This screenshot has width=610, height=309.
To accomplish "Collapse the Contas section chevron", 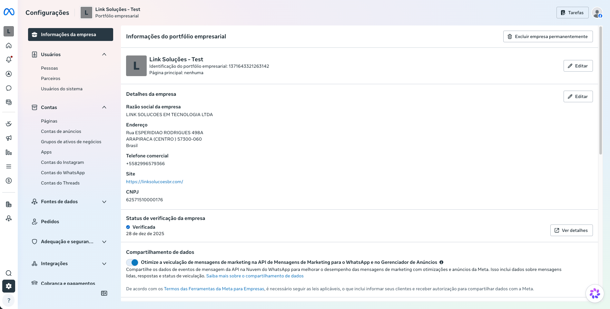I will pos(104,107).
